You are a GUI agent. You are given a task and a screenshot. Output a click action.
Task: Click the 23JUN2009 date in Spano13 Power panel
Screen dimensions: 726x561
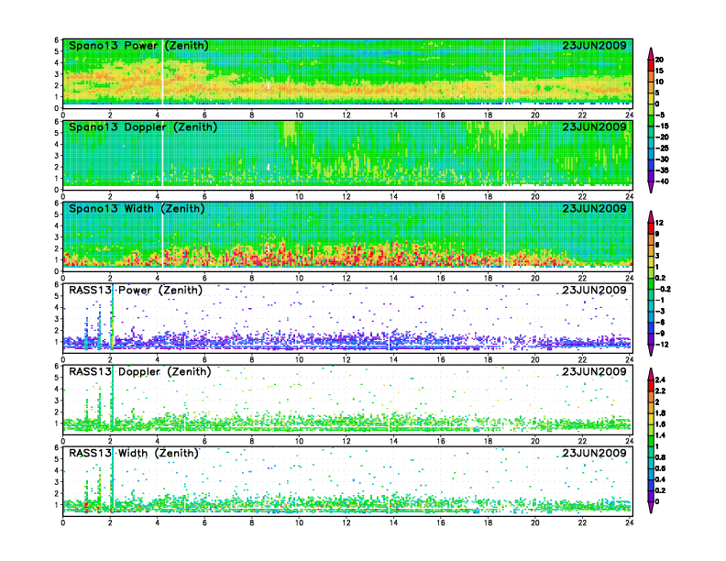pos(594,45)
